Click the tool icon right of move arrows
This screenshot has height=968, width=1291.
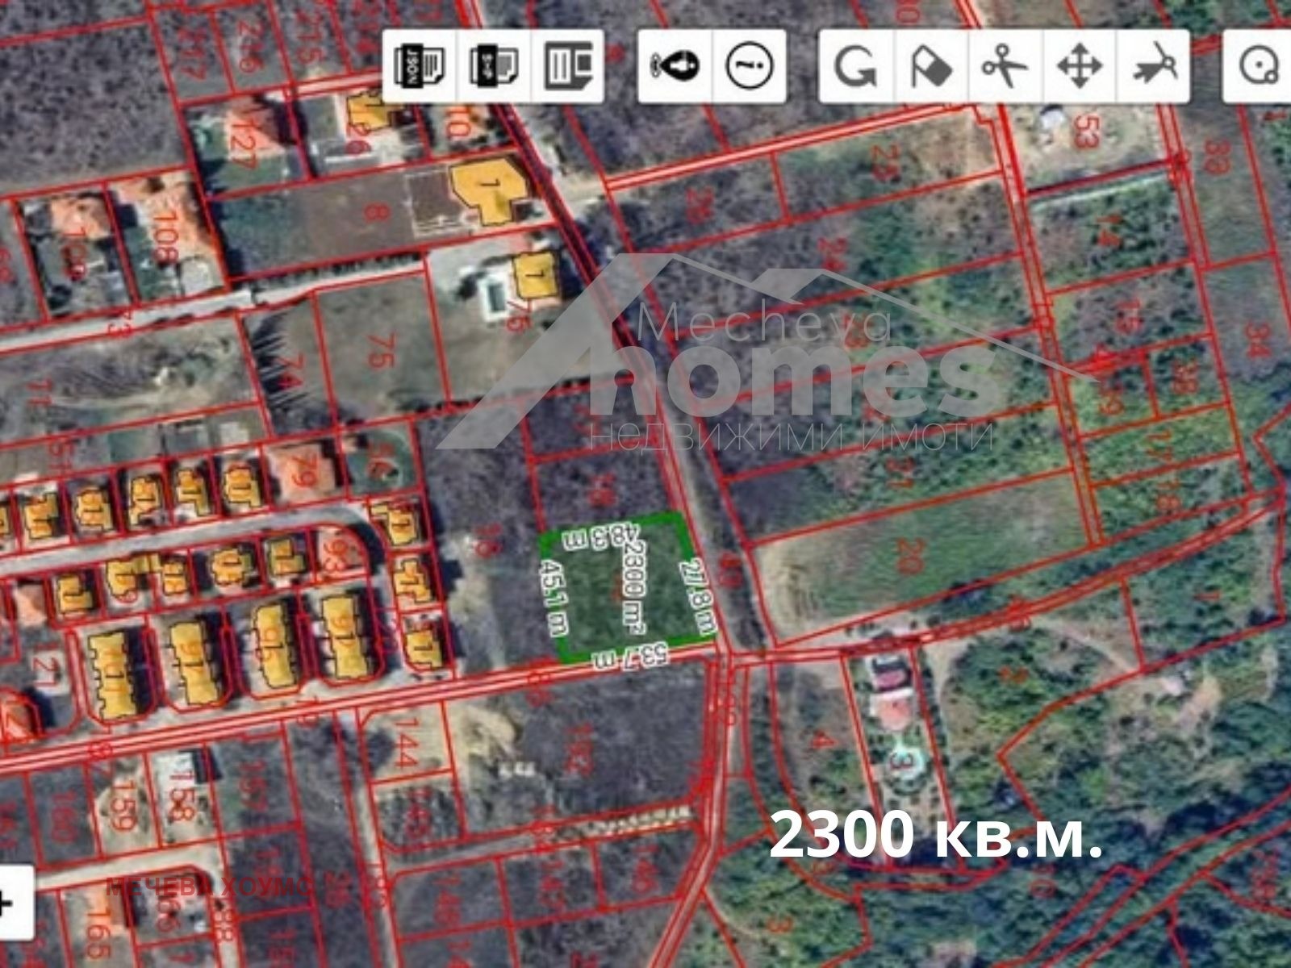(x=1154, y=66)
